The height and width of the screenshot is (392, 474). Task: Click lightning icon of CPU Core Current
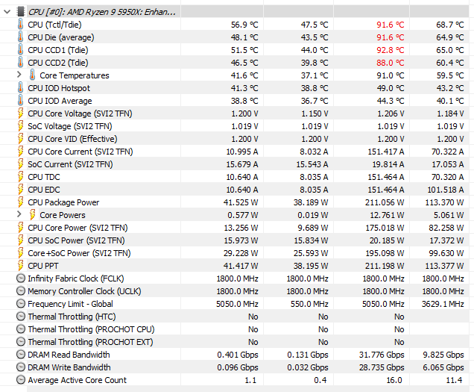click(x=20, y=152)
